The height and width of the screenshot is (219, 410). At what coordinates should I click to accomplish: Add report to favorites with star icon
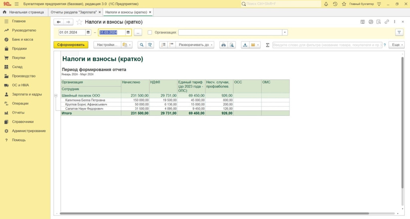click(79, 22)
